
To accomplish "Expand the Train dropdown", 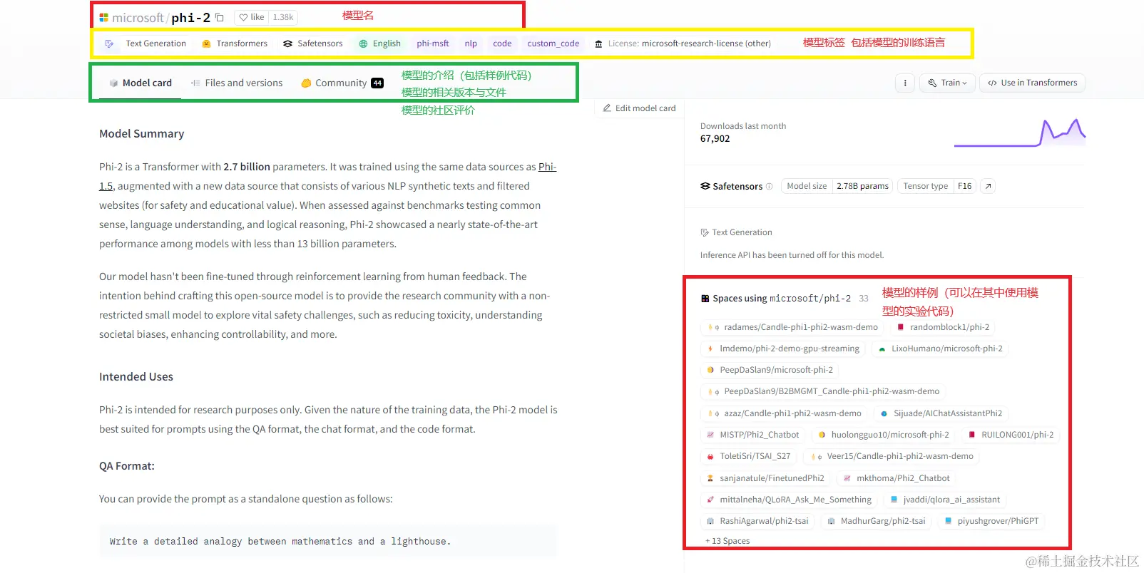I will point(947,83).
